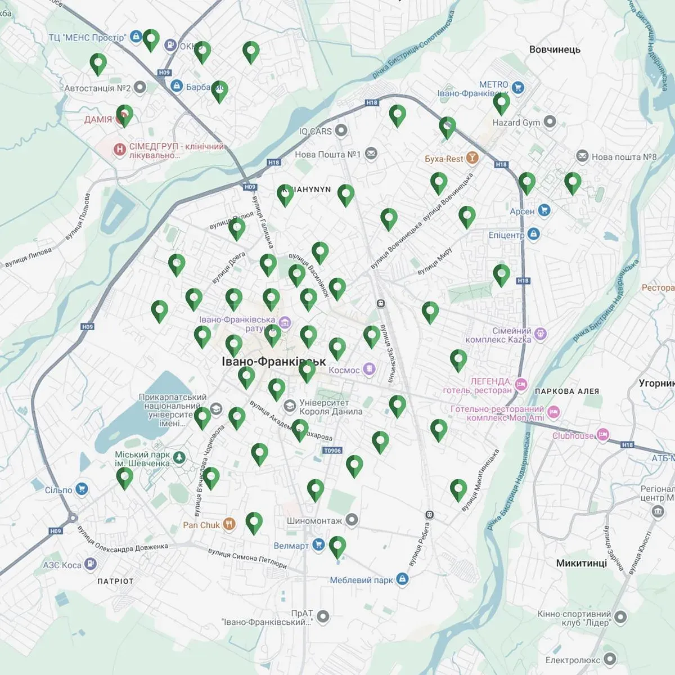Select the Pan Chuk restaurant icon

[229, 525]
